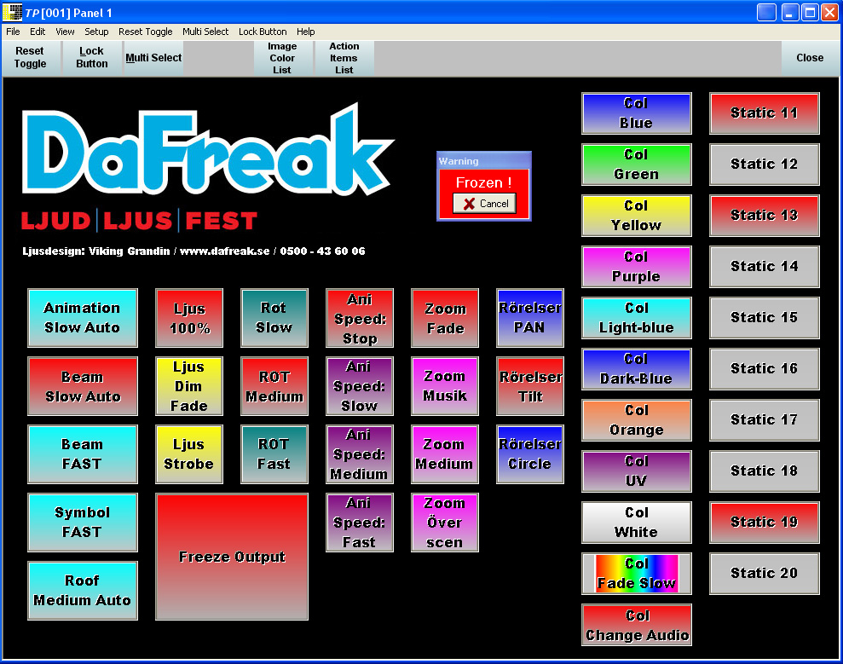Open the File menu
The height and width of the screenshot is (664, 843).
[13, 32]
